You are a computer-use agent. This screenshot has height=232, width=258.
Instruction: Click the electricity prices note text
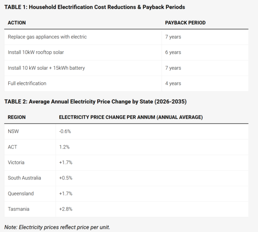tap(57, 227)
